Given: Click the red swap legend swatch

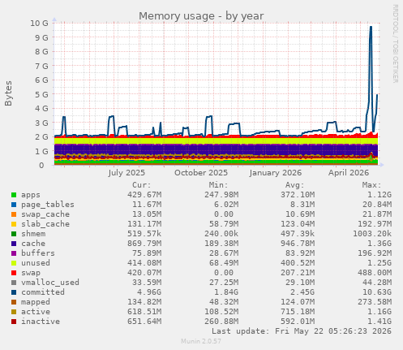Looking at the screenshot, I should (14, 273).
